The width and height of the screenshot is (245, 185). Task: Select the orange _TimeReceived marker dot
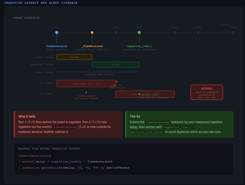coord(92,32)
